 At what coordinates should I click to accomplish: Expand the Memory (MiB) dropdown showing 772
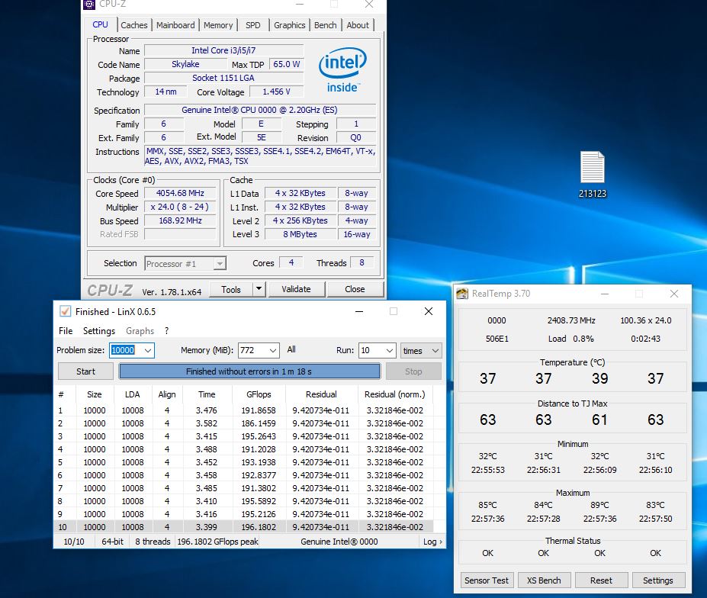tap(272, 350)
